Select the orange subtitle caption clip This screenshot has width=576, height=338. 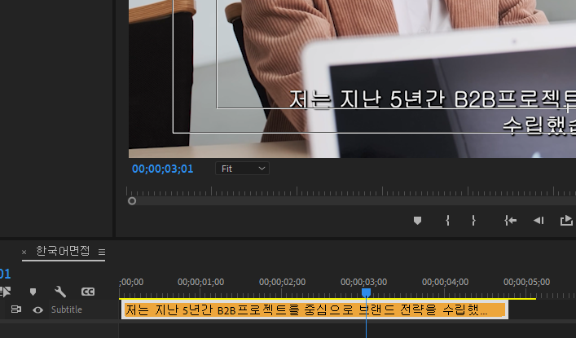314,309
